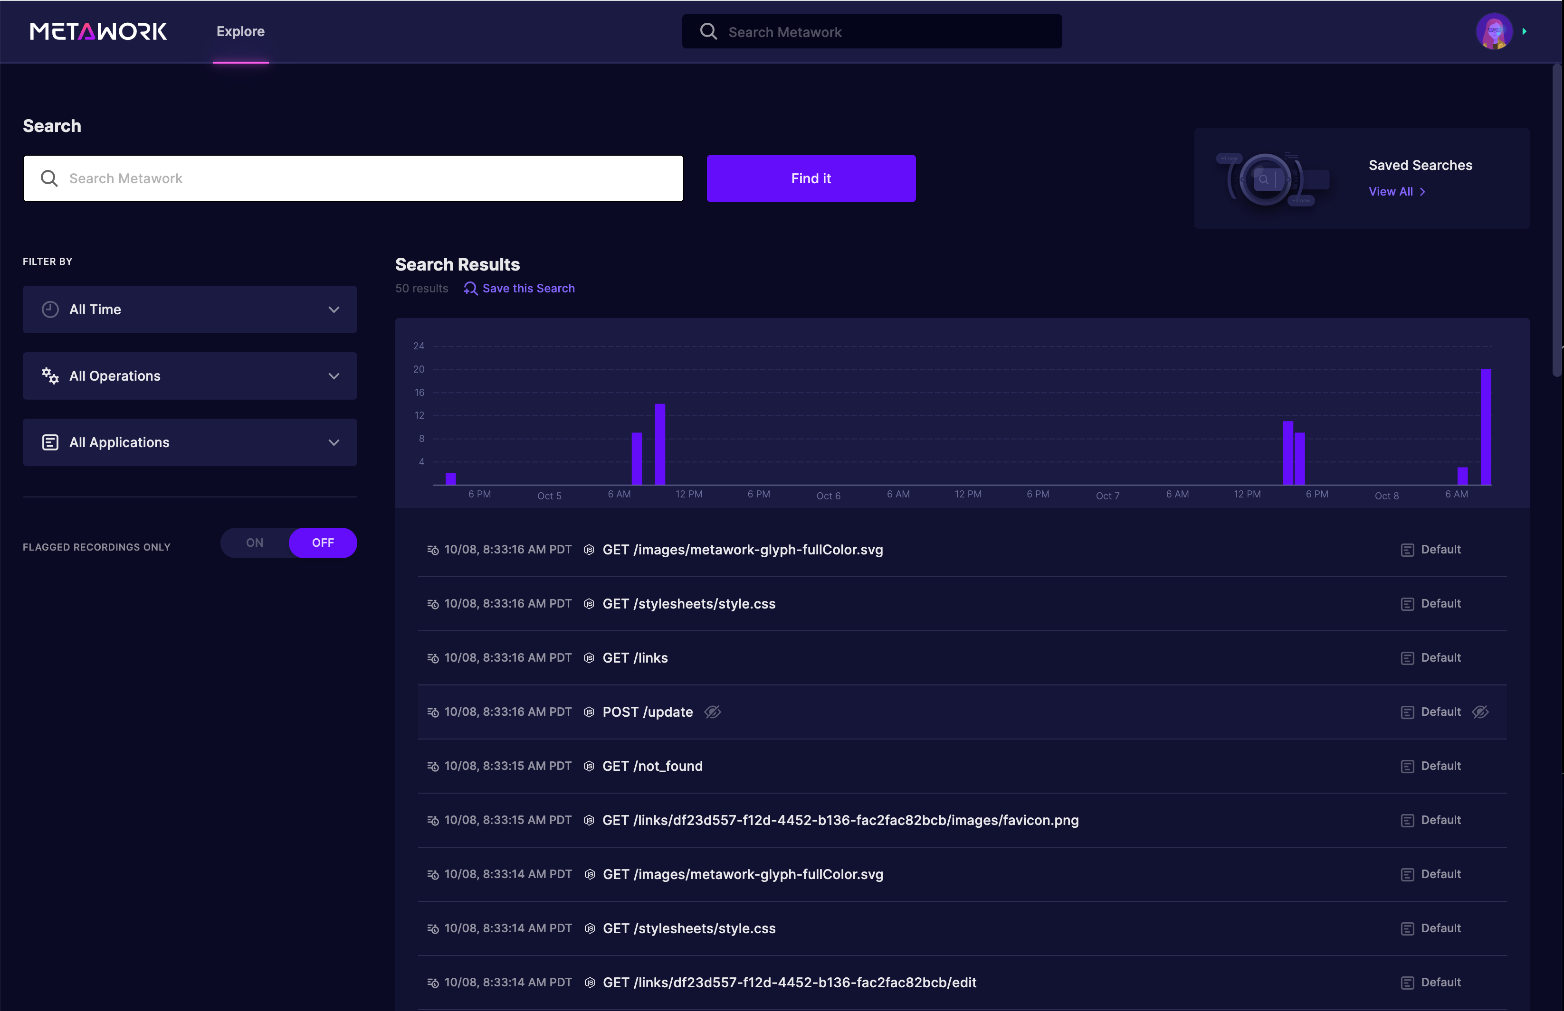Click the hidden-eye icon beside Default in POST row

coord(1480,712)
